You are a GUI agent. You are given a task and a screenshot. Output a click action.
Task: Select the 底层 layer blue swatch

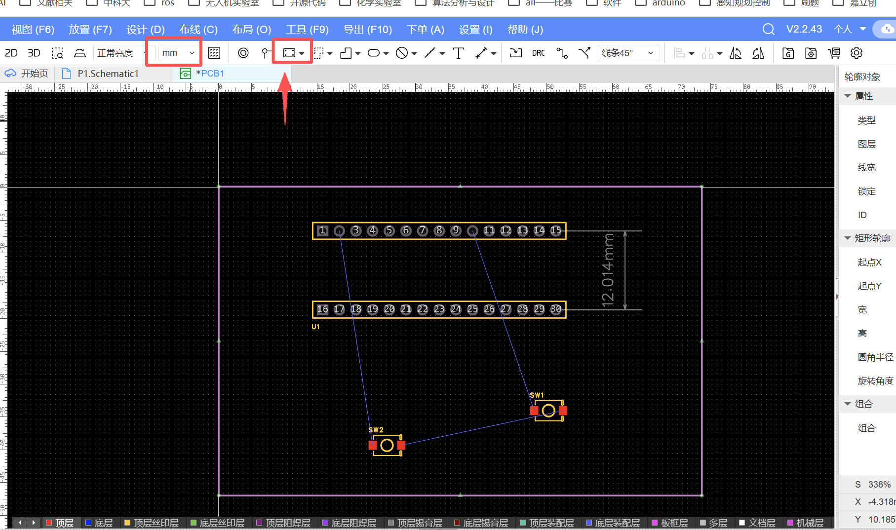coord(88,523)
